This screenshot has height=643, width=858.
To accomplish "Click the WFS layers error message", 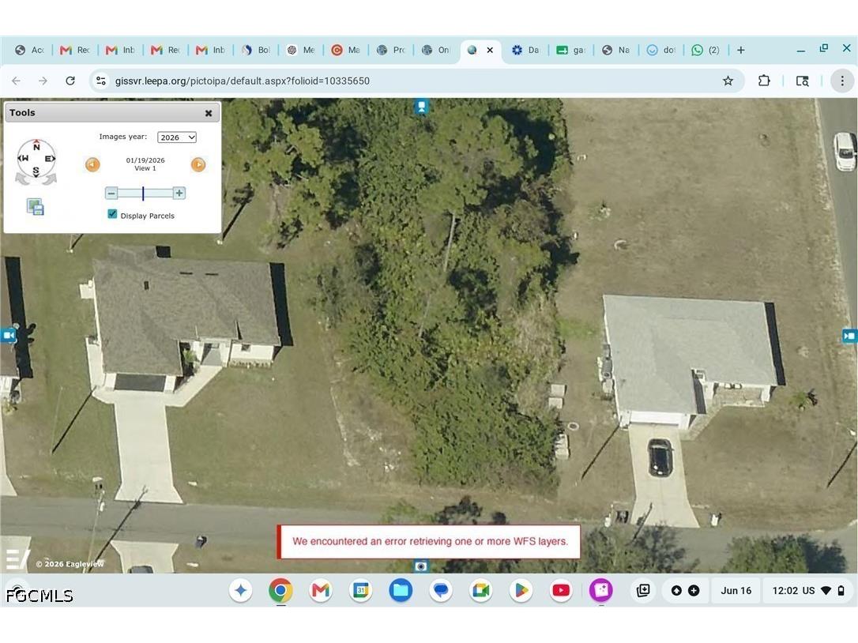I will [x=430, y=541].
